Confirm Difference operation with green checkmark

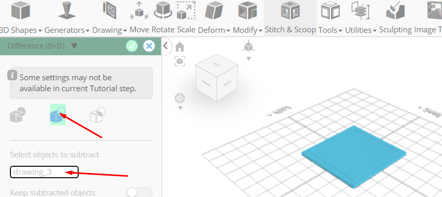(x=132, y=46)
